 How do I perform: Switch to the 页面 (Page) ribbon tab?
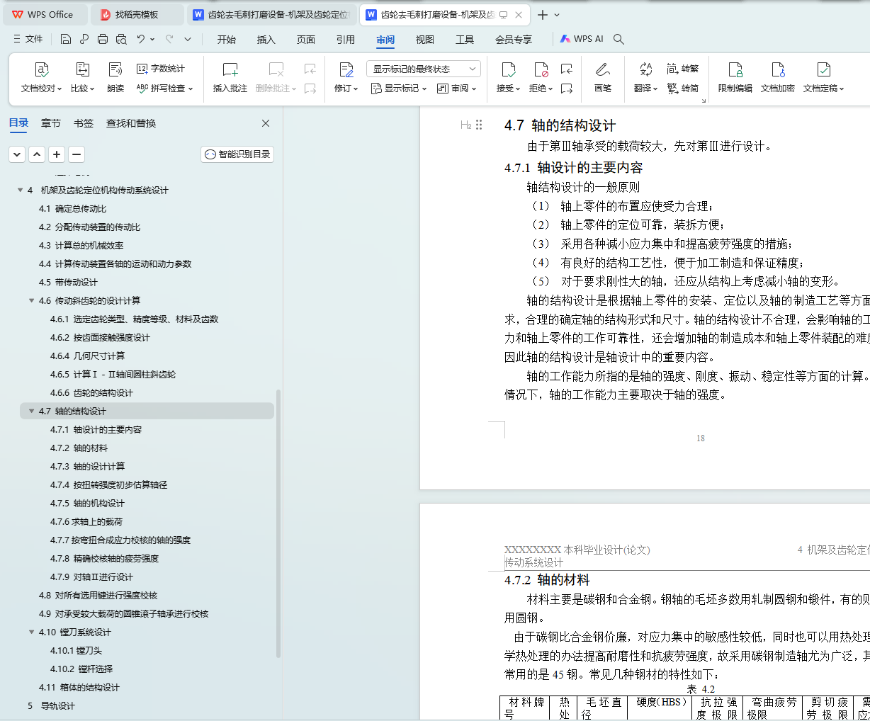[x=306, y=40]
